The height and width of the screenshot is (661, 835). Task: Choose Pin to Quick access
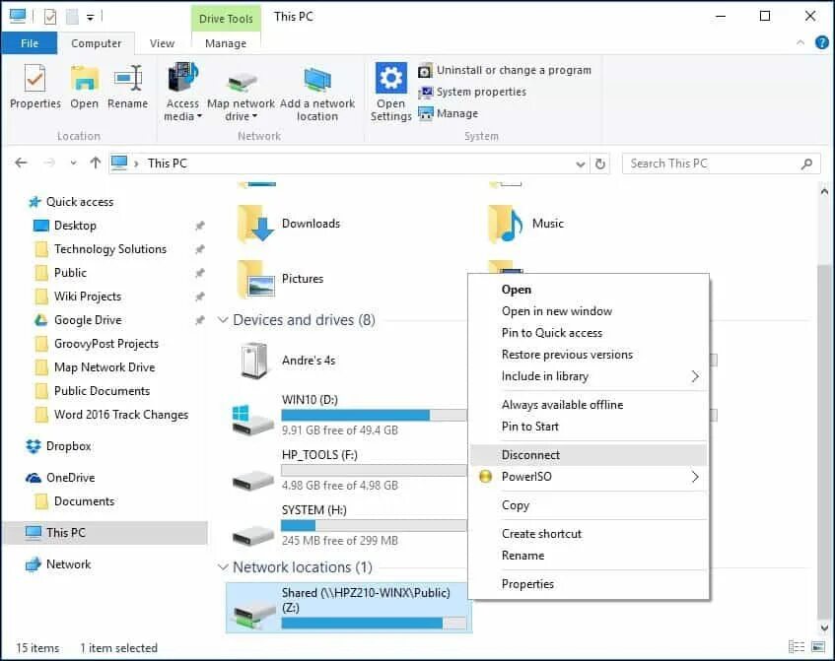[589, 333]
